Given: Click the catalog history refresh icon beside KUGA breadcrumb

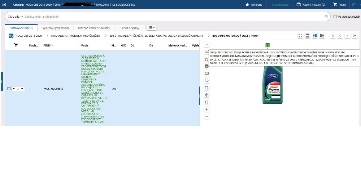Looking at the screenshot, I should click(11, 36).
